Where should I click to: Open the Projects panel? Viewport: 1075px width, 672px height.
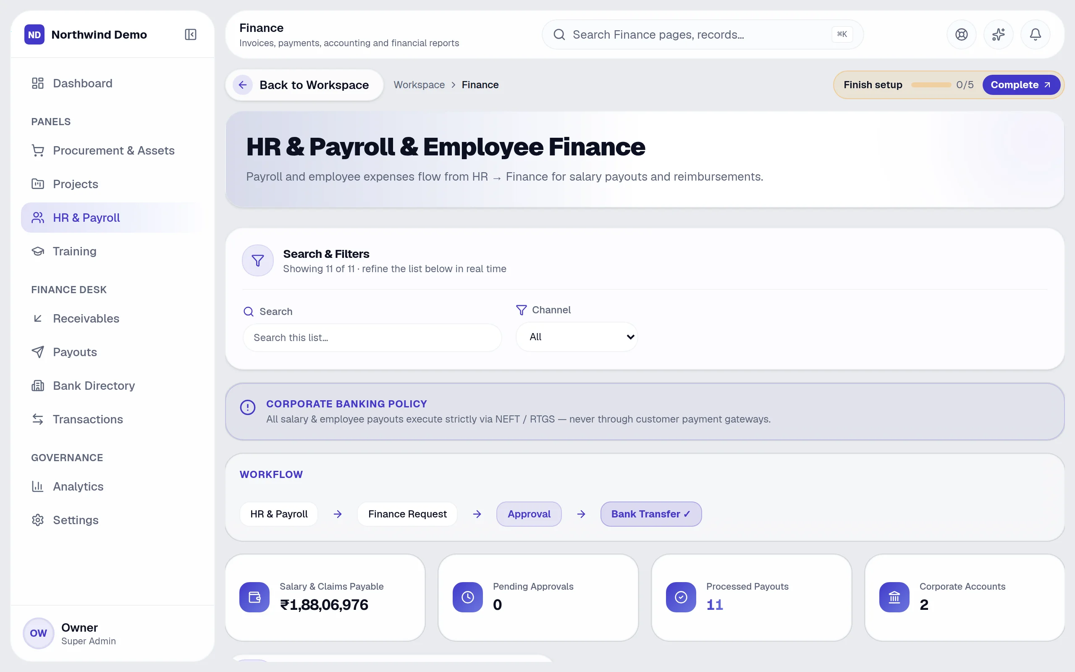(x=112, y=184)
